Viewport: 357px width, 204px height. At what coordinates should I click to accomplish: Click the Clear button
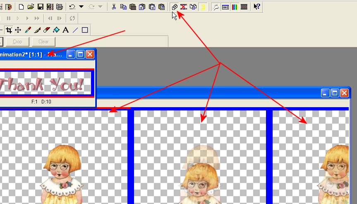click(43, 42)
